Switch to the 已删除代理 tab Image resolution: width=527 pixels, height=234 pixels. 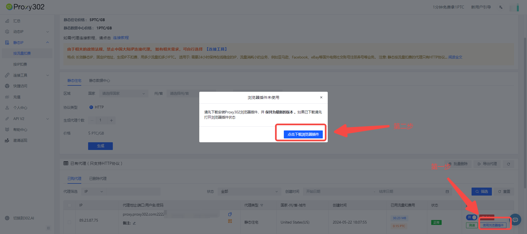click(x=98, y=179)
